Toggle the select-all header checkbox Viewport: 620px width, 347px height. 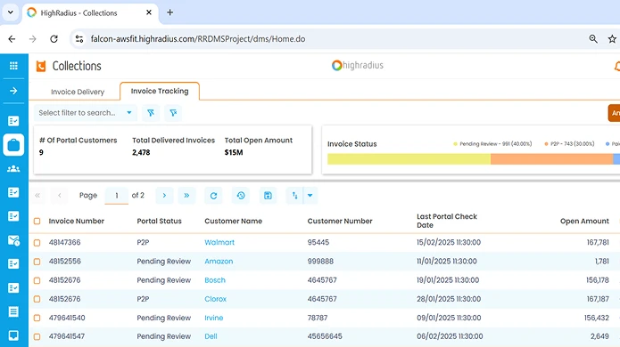point(37,222)
